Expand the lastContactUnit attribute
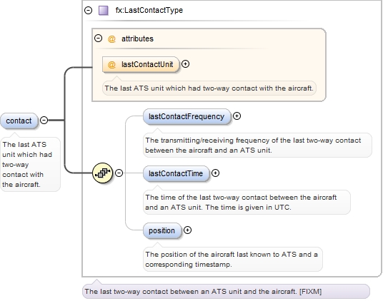The image size is (383, 301). 185,64
